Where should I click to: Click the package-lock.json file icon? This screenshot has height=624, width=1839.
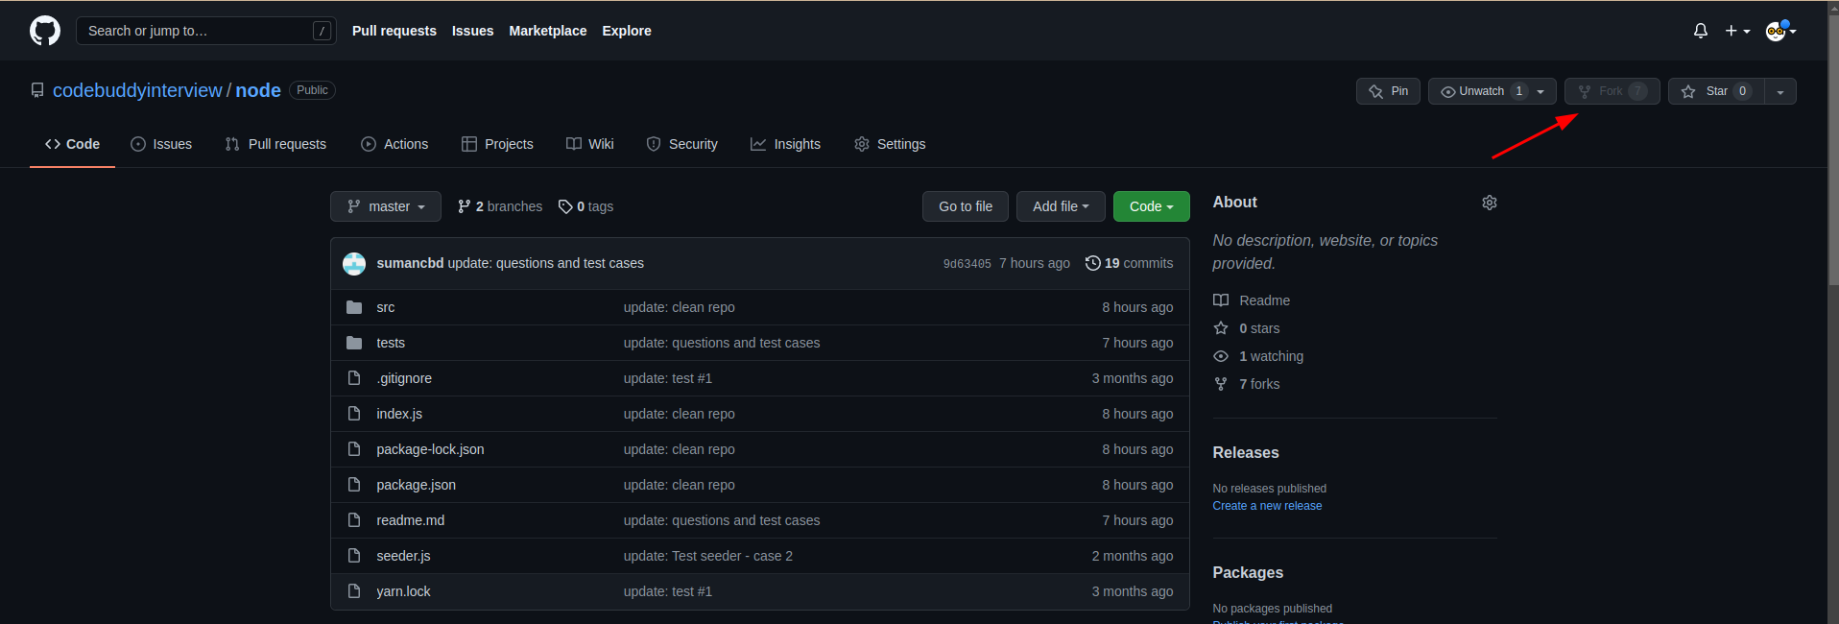pyautogui.click(x=354, y=449)
